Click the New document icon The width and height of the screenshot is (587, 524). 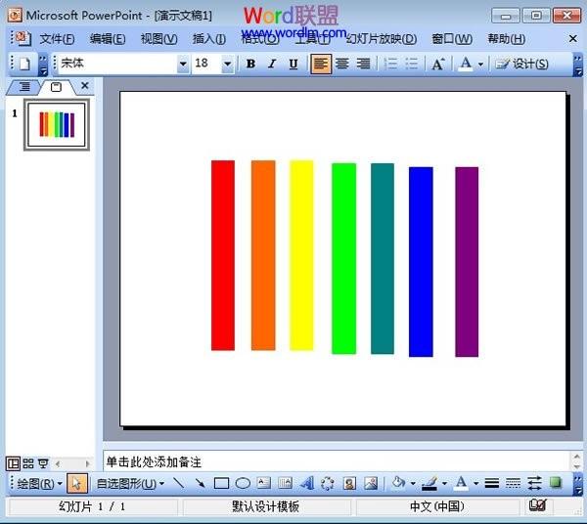click(24, 64)
